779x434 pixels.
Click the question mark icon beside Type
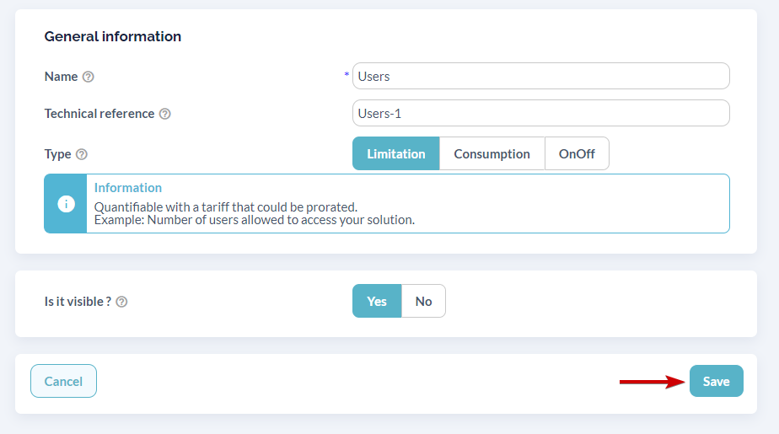point(82,154)
